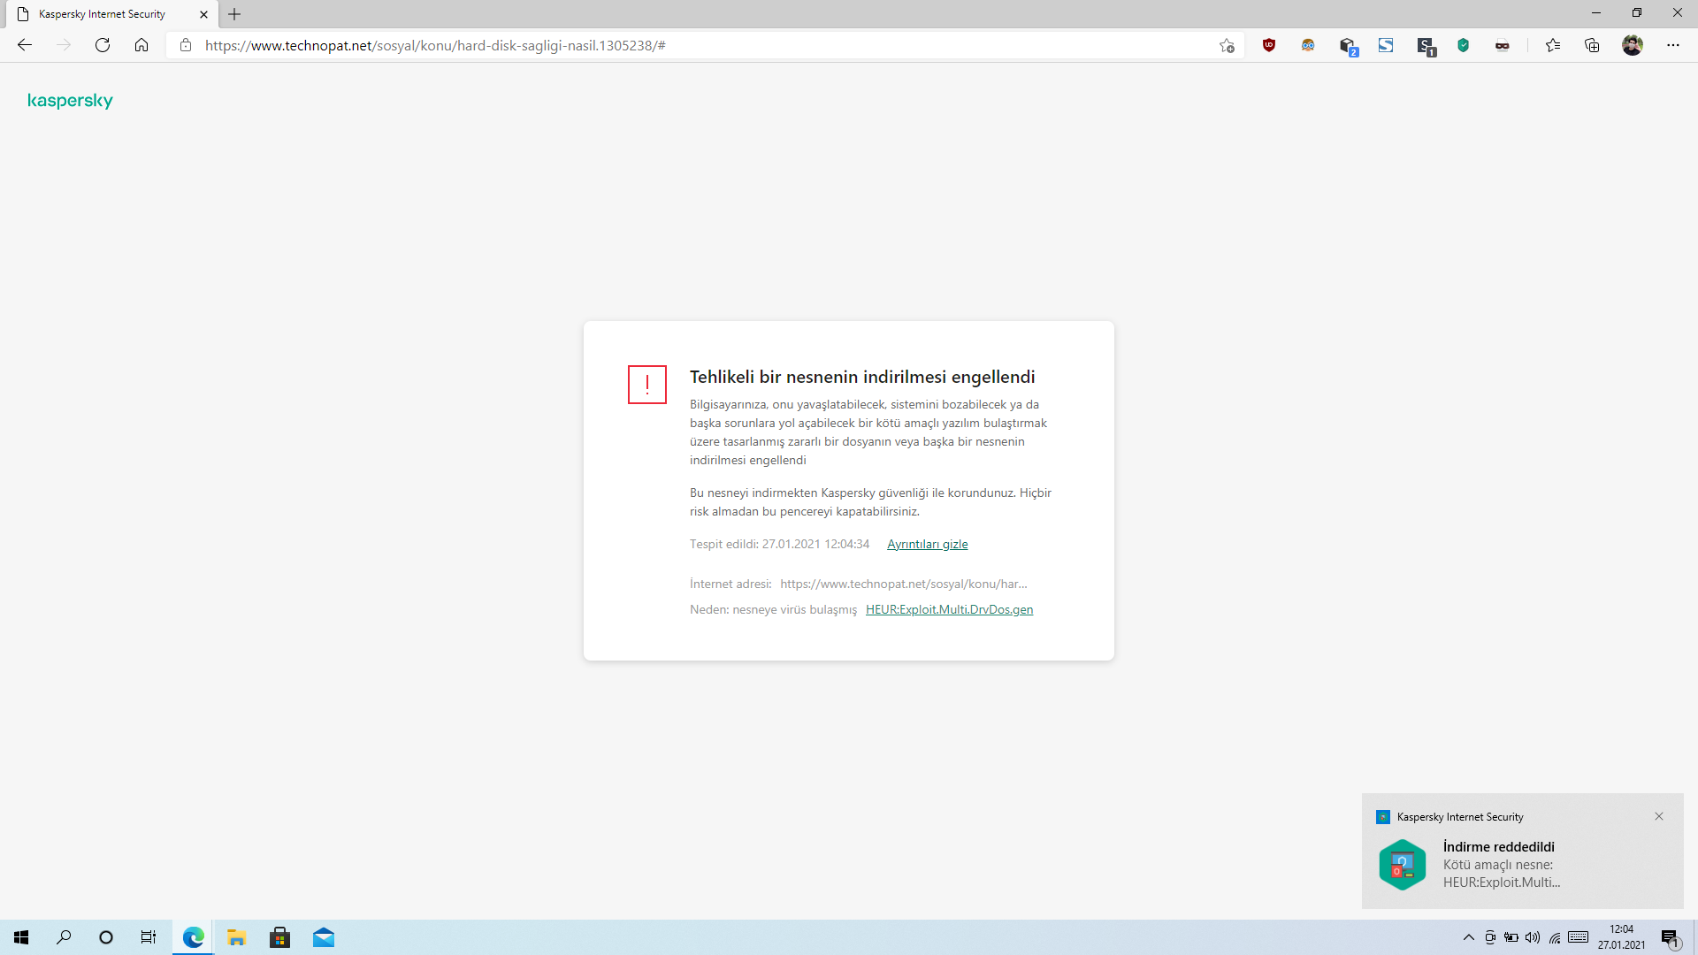Open the volume control in system tray
The height and width of the screenshot is (955, 1698).
coord(1533,937)
